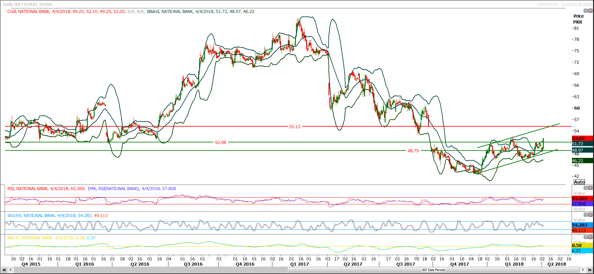Jump to latest data with double-right arrow
Image resolution: width=594 pixels, height=274 pixels.
(590, 270)
